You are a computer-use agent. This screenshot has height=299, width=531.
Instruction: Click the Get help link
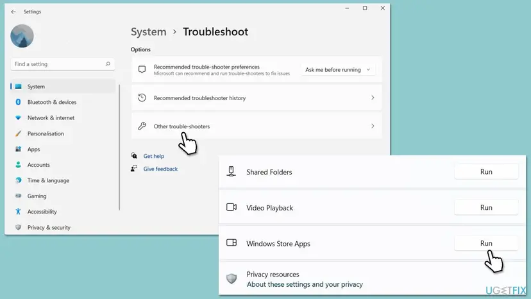154,156
